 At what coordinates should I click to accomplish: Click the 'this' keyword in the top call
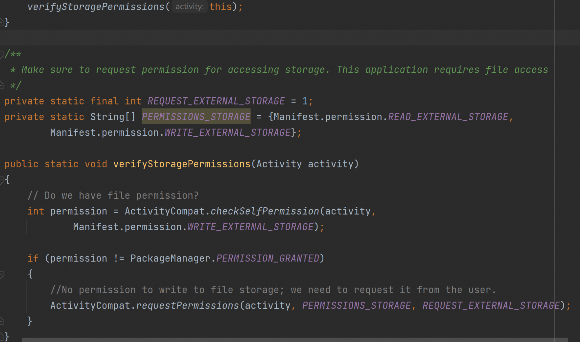pos(221,7)
